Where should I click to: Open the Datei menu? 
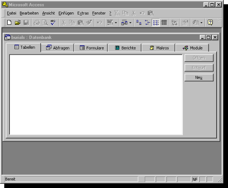(x=12, y=13)
